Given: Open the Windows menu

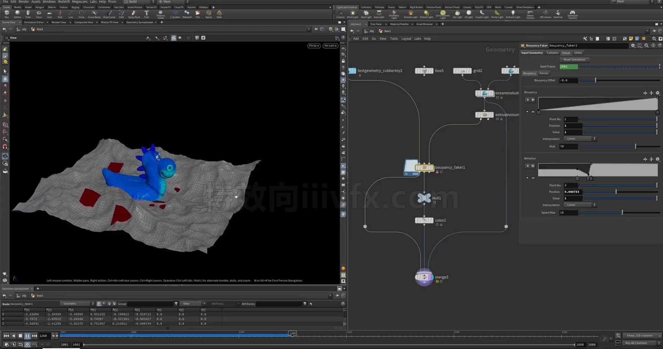Looking at the screenshot, I should tap(49, 2).
